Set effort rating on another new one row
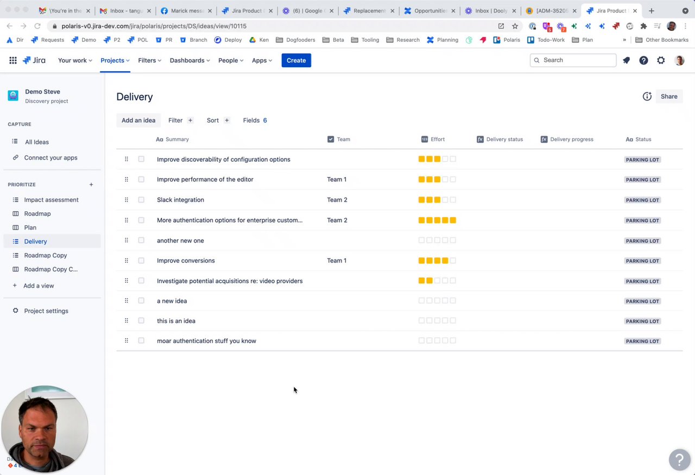 click(x=437, y=240)
